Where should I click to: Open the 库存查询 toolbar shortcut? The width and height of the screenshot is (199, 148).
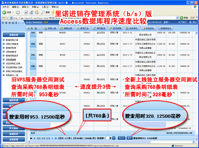[x=99, y=28]
